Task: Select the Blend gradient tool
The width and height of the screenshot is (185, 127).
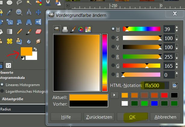Action: [x=10, y=32]
